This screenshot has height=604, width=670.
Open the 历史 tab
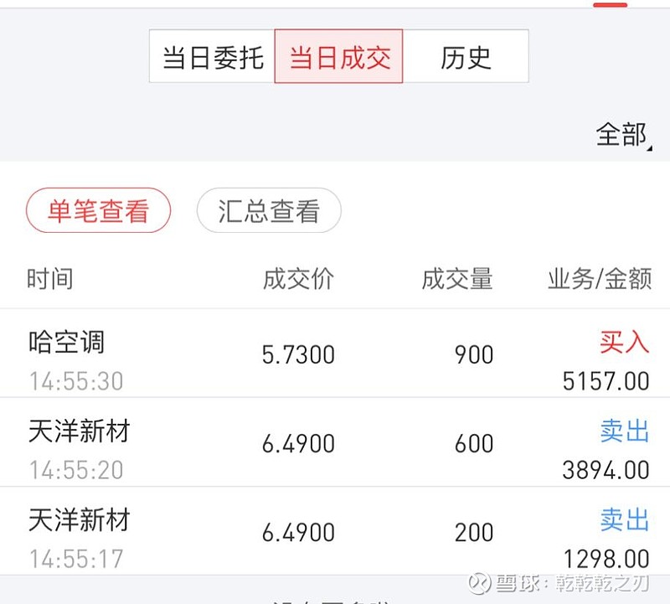pyautogui.click(x=466, y=56)
